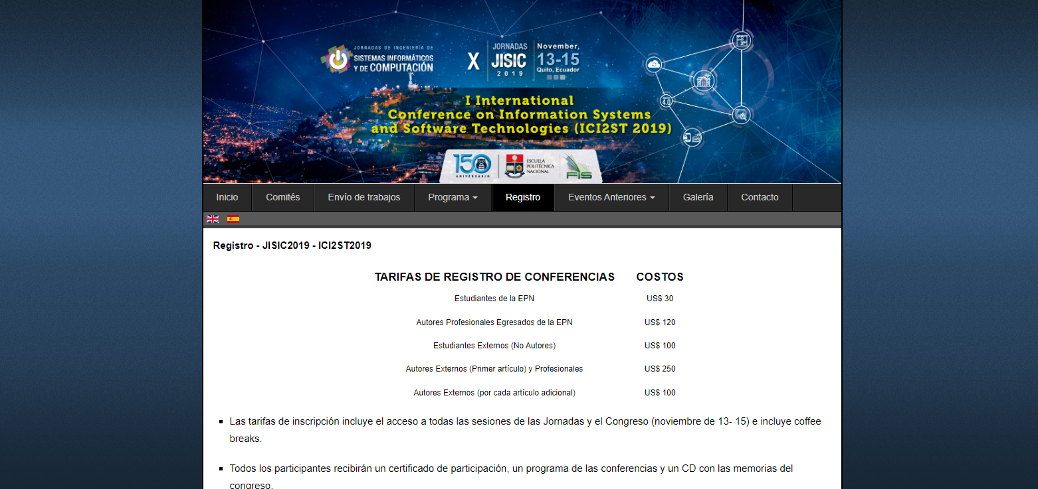Image resolution: width=1038 pixels, height=489 pixels.
Task: Navigate to the Contacto page
Action: click(760, 197)
